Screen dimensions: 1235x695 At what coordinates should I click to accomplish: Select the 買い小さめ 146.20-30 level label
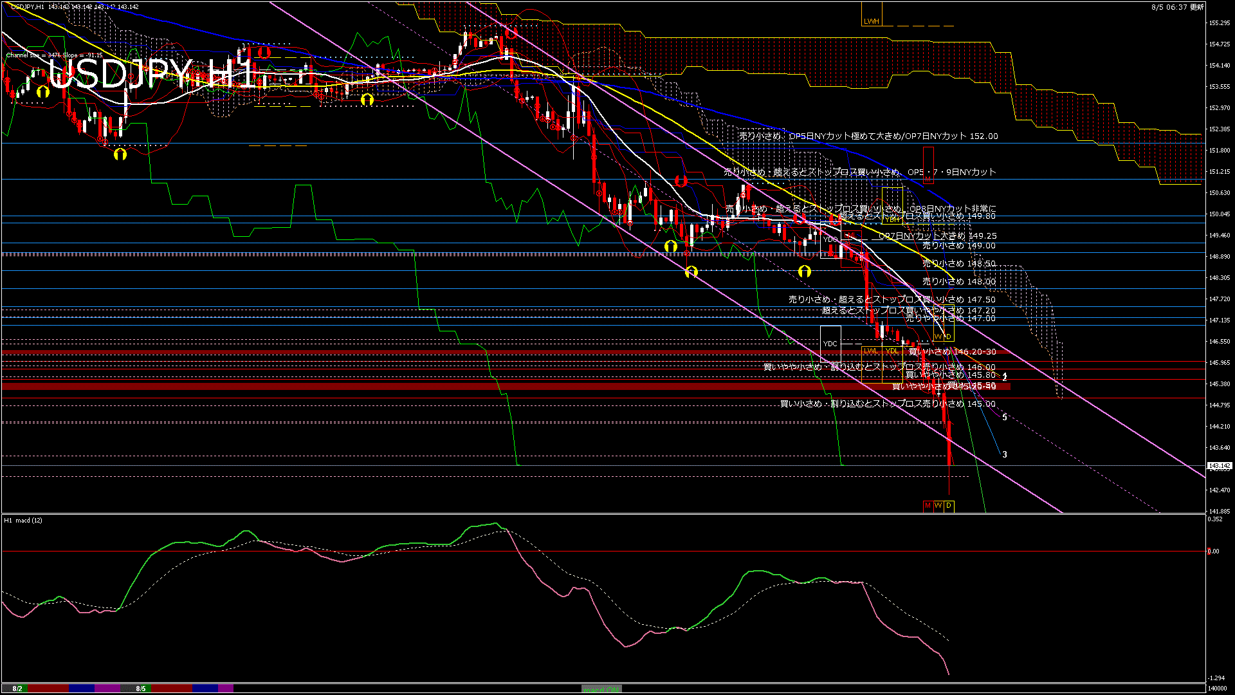[x=952, y=352]
